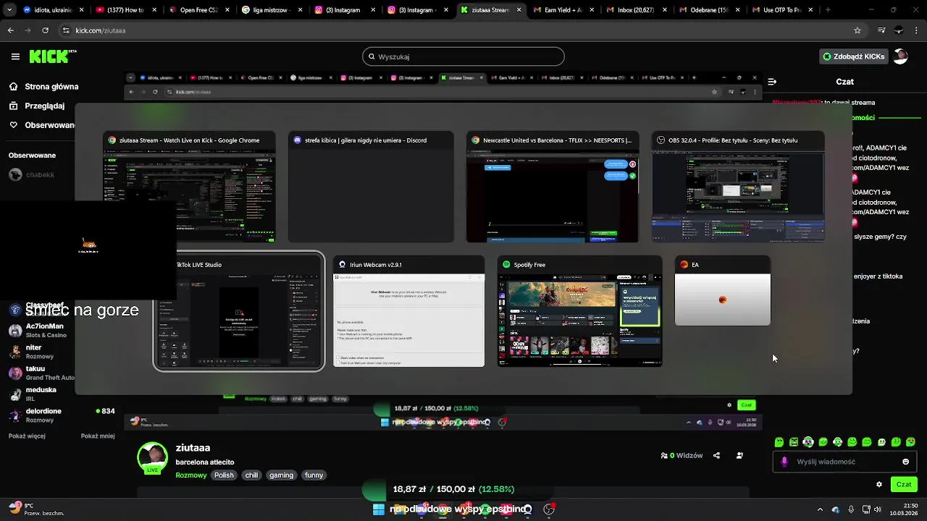Open Windows Start button on taskbar

tap(378, 509)
